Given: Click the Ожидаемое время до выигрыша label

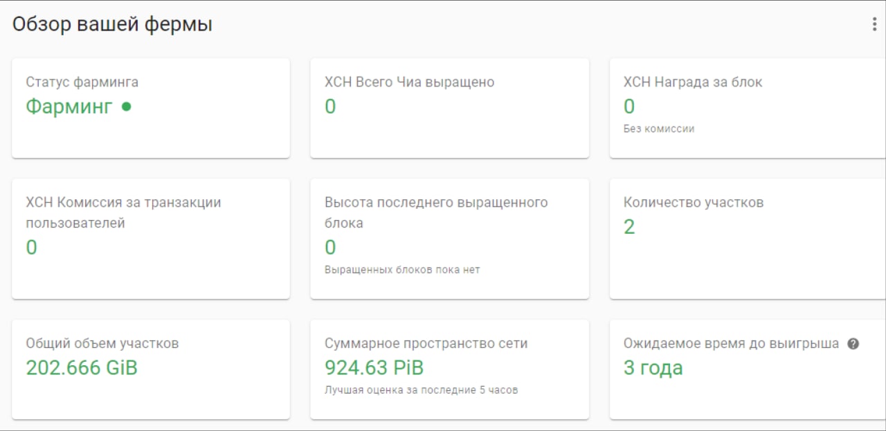Looking at the screenshot, I should (x=732, y=343).
